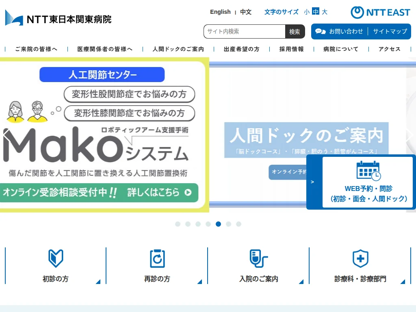416x312 pixels.
Task: Go to the fourth carousel slide dot
Action: (x=208, y=224)
